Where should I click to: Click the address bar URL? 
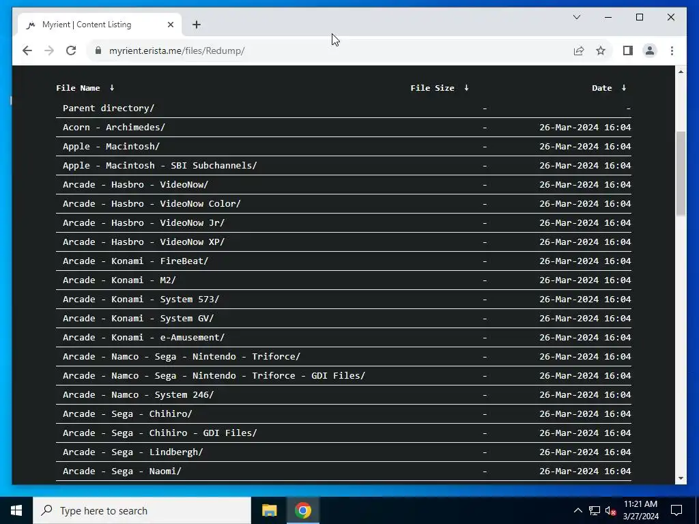pyautogui.click(x=177, y=50)
